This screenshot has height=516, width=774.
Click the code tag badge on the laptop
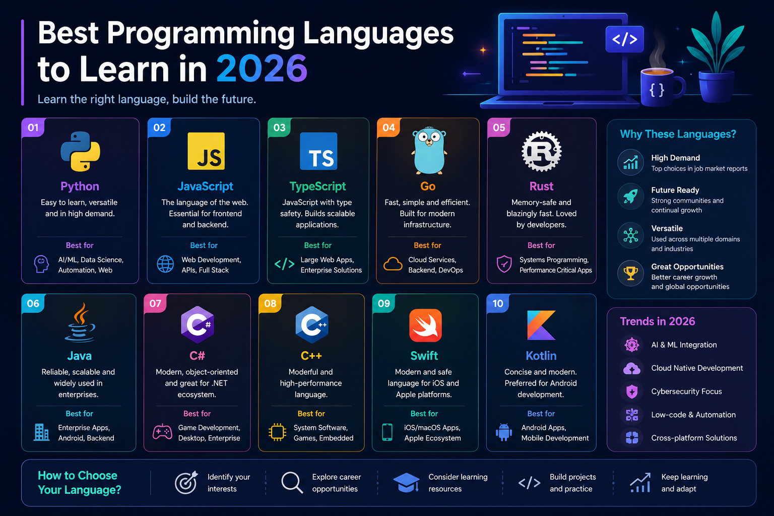coord(625,39)
